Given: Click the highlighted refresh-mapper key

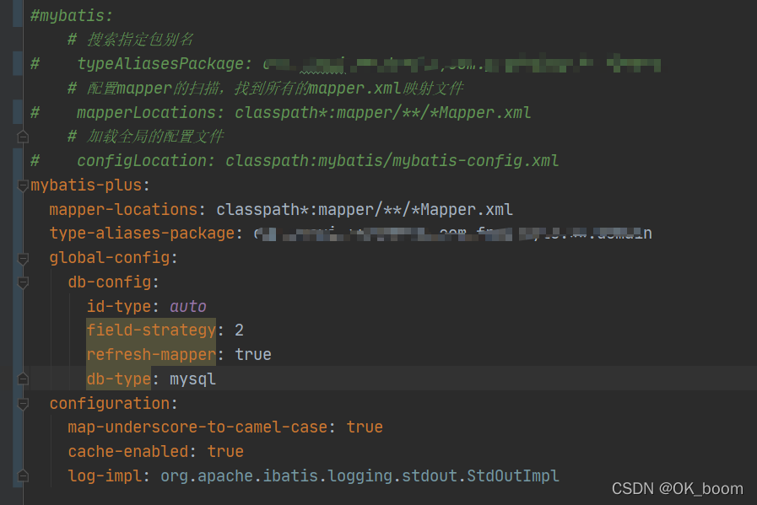Looking at the screenshot, I should [150, 354].
